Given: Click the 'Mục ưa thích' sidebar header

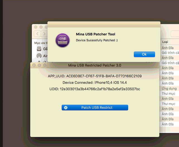Looking at the screenshot, I should (x=41, y=43).
